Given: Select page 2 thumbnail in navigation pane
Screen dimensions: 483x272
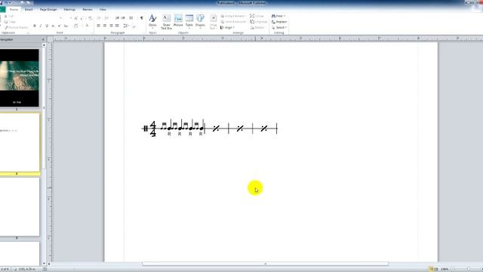Looking at the screenshot, I should coord(20,142).
